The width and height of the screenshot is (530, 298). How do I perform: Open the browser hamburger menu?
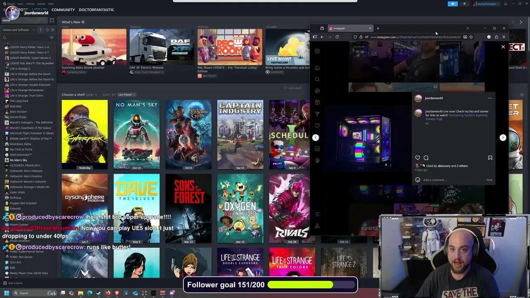pos(503,37)
